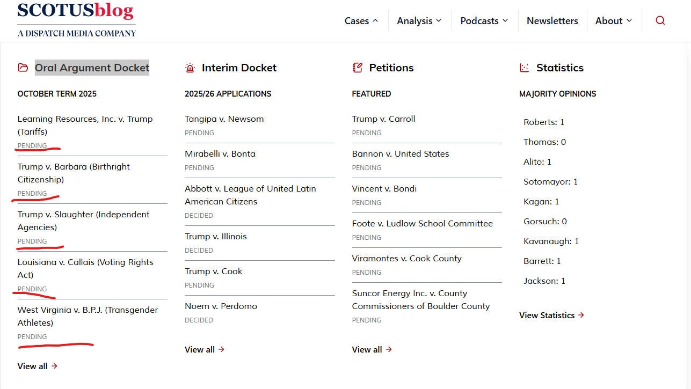Click DECIDED status under Trump v. Illinois
The image size is (691, 389).
[x=199, y=250]
